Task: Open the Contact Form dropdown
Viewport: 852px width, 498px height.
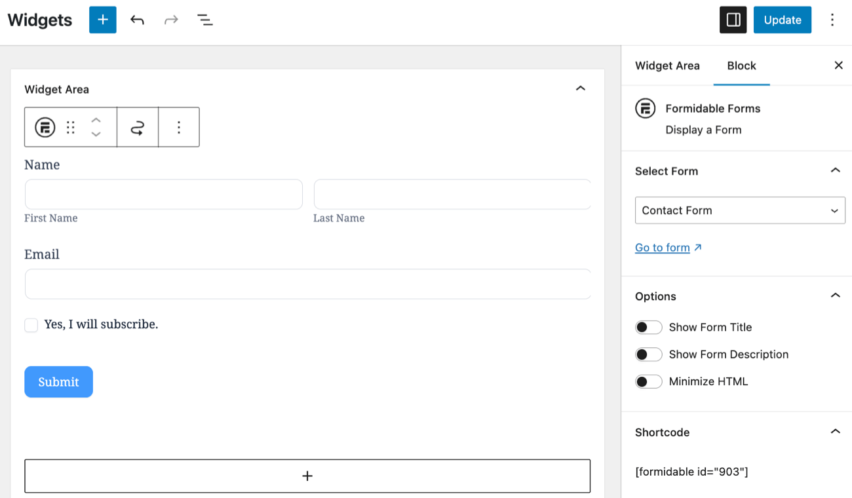Action: pyautogui.click(x=739, y=210)
